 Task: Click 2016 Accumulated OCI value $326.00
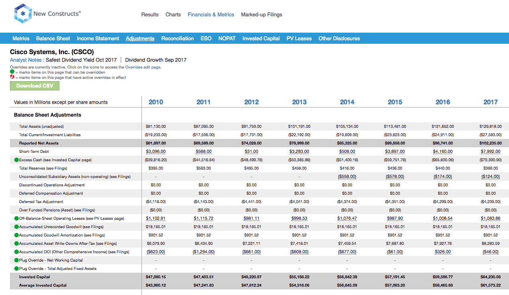click(x=443, y=252)
